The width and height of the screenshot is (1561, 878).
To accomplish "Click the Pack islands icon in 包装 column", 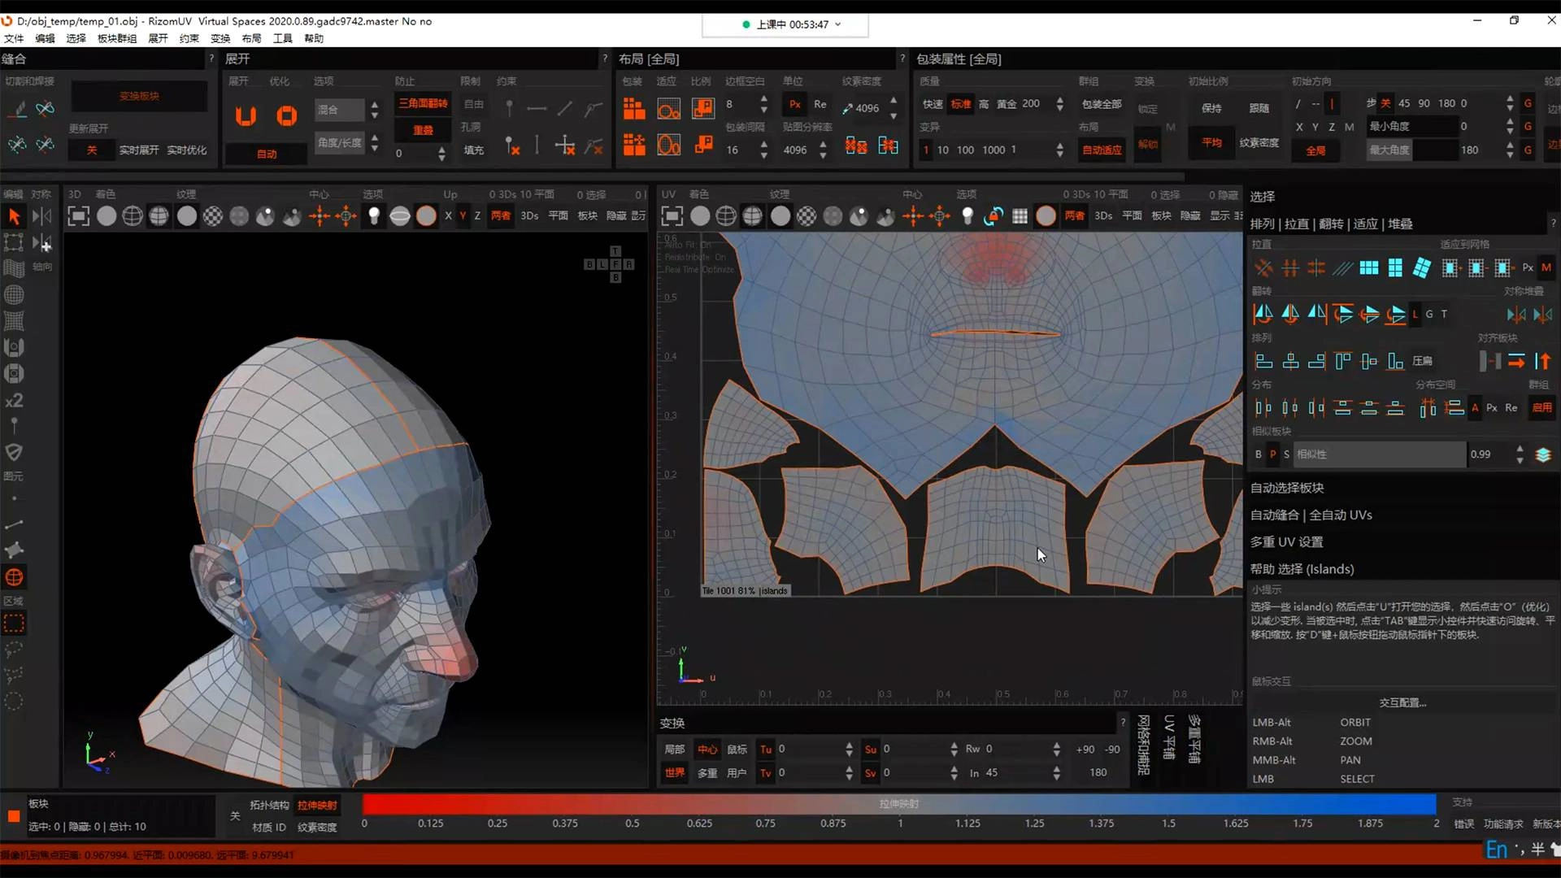I will [x=634, y=108].
